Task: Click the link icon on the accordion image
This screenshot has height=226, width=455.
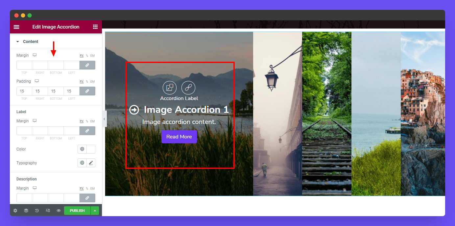Action: click(x=188, y=88)
